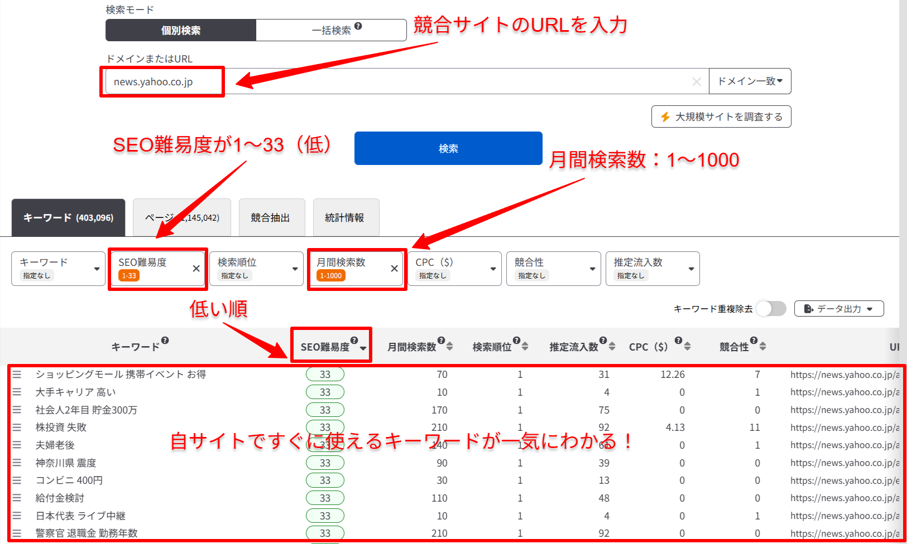Click drag handle icon for 株投資 失敗 row

click(17, 428)
